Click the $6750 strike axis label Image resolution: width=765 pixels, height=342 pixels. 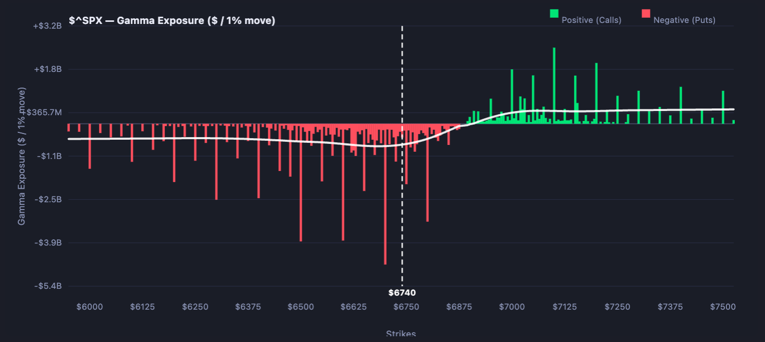click(x=406, y=307)
